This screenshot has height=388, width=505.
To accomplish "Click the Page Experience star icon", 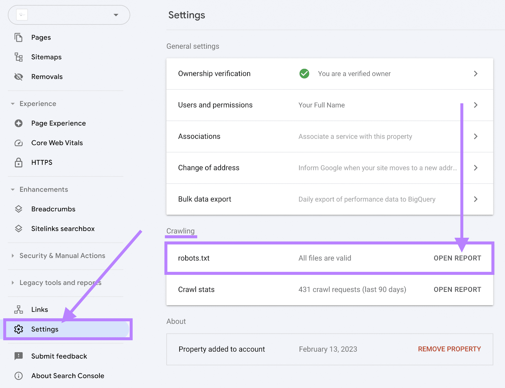I will [x=19, y=123].
